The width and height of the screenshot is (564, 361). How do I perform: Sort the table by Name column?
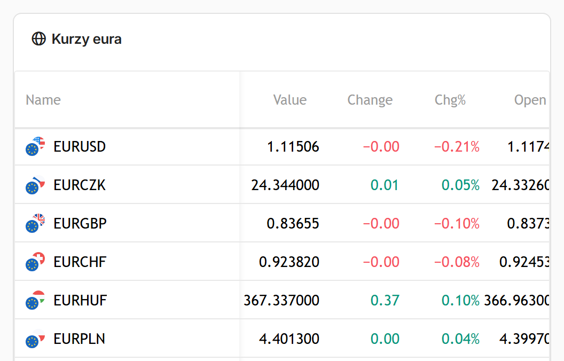click(43, 100)
